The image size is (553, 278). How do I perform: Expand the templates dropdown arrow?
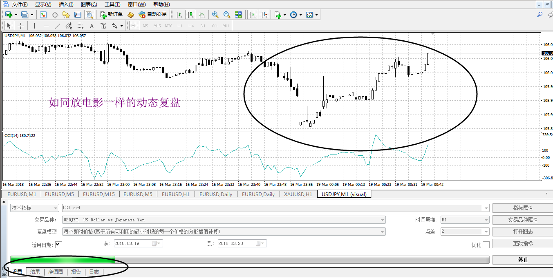pos(316,15)
